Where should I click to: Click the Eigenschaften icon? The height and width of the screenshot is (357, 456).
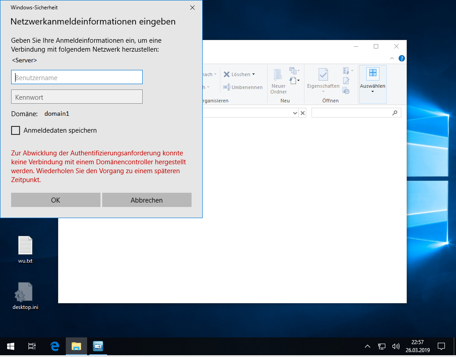coord(323,74)
